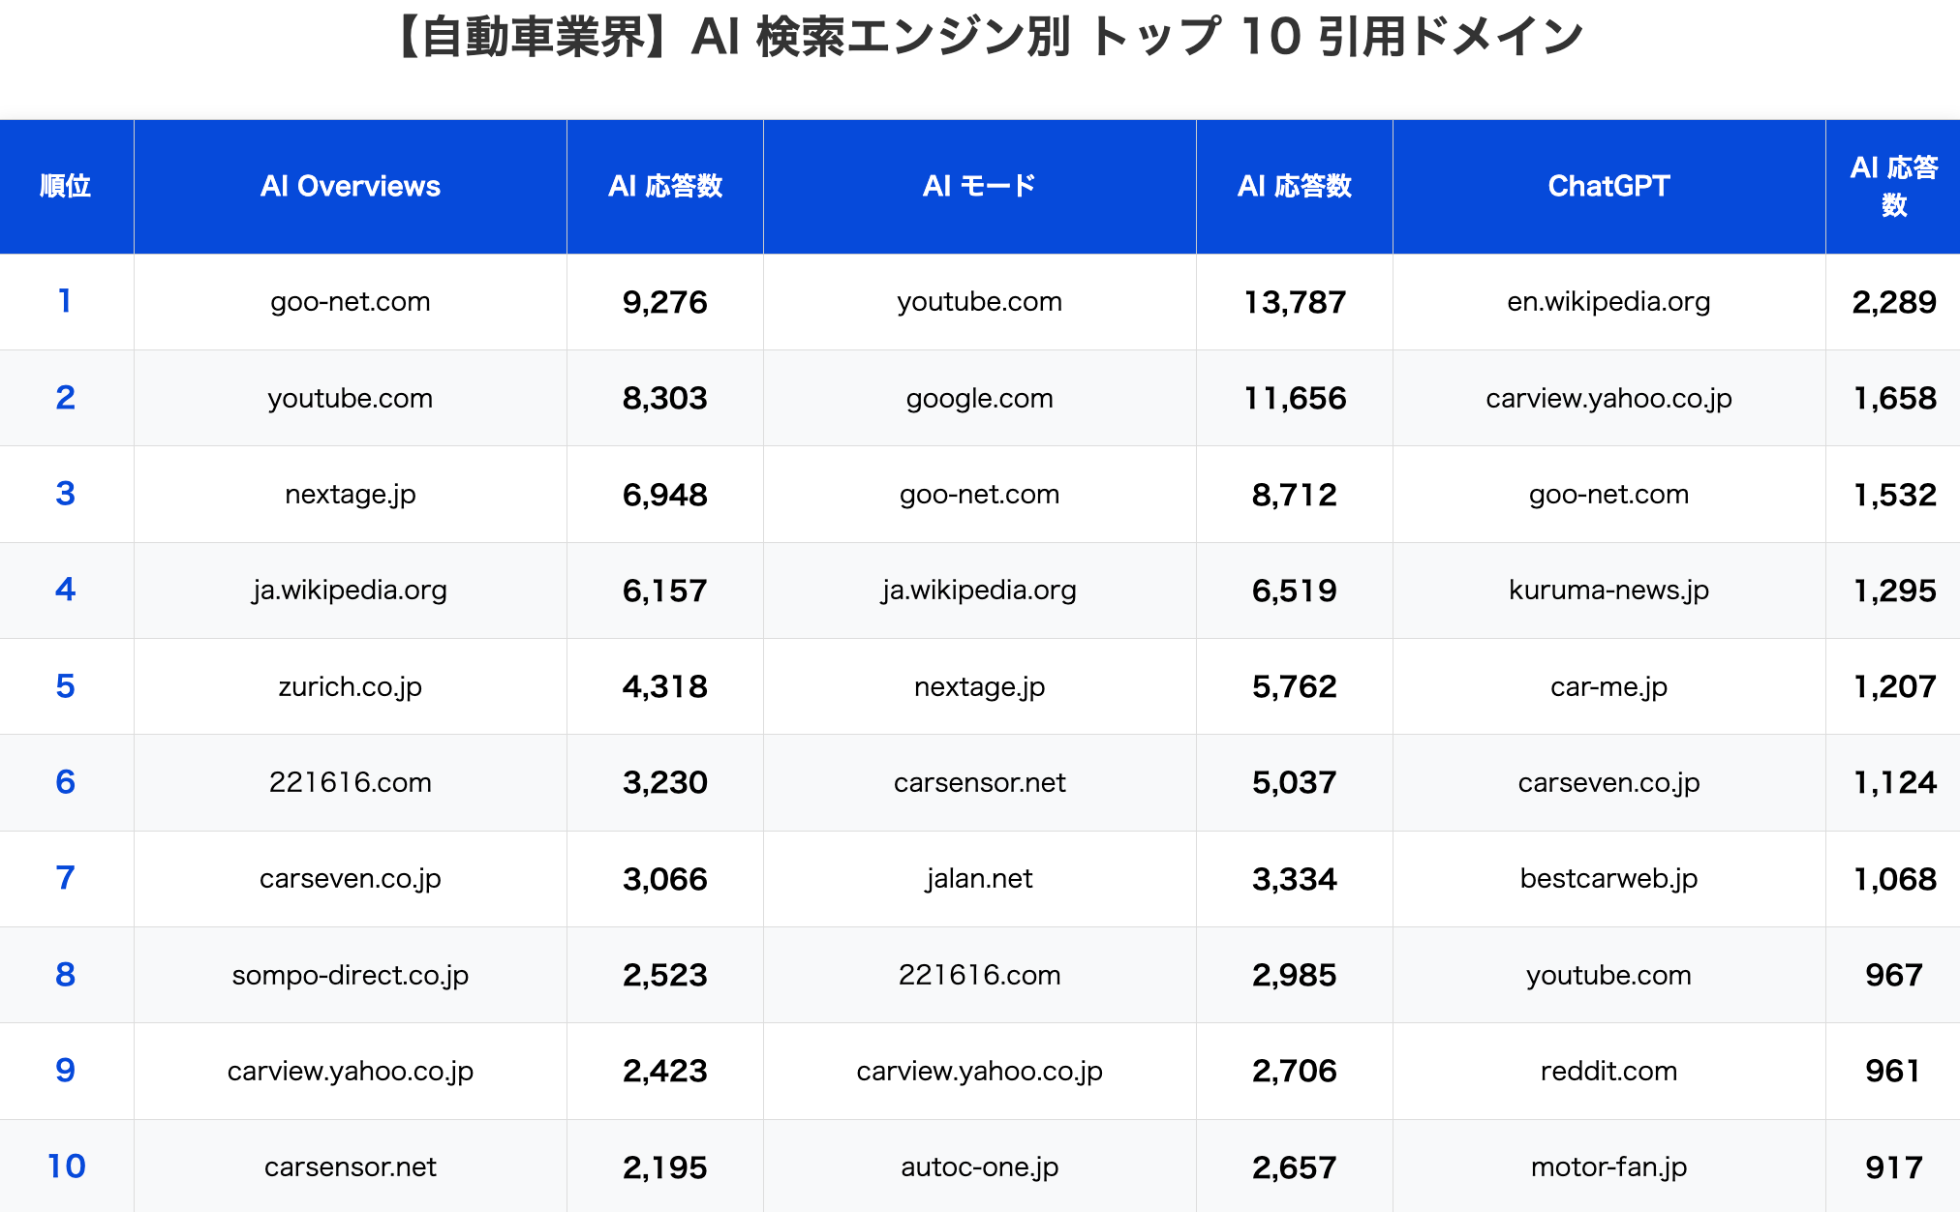
Task: Click the car-me.jp domain
Action: click(1608, 686)
